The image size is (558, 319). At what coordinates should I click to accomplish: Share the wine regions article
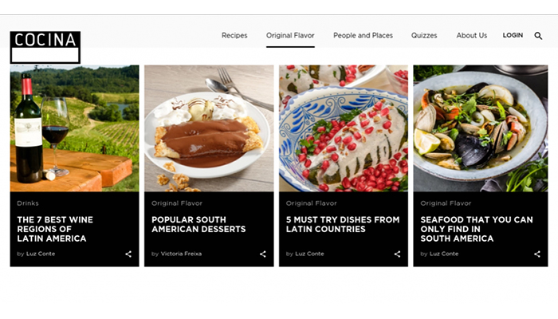(x=128, y=254)
